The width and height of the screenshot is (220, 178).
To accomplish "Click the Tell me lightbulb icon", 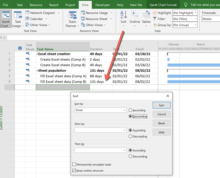I will (x=186, y=5).
